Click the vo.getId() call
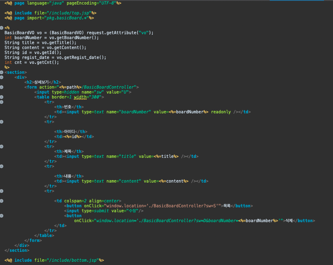 47,52
